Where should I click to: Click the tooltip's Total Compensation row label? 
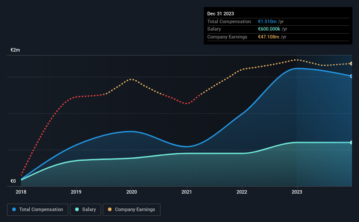tap(229, 21)
